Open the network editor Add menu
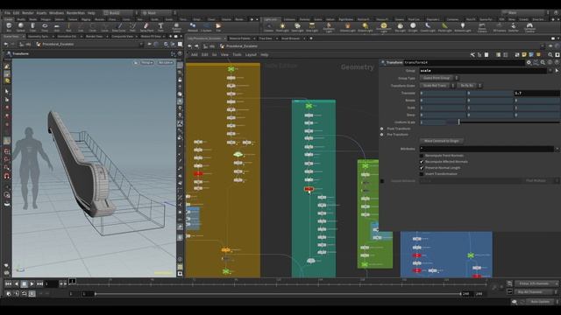This screenshot has width=561, height=315. click(195, 54)
